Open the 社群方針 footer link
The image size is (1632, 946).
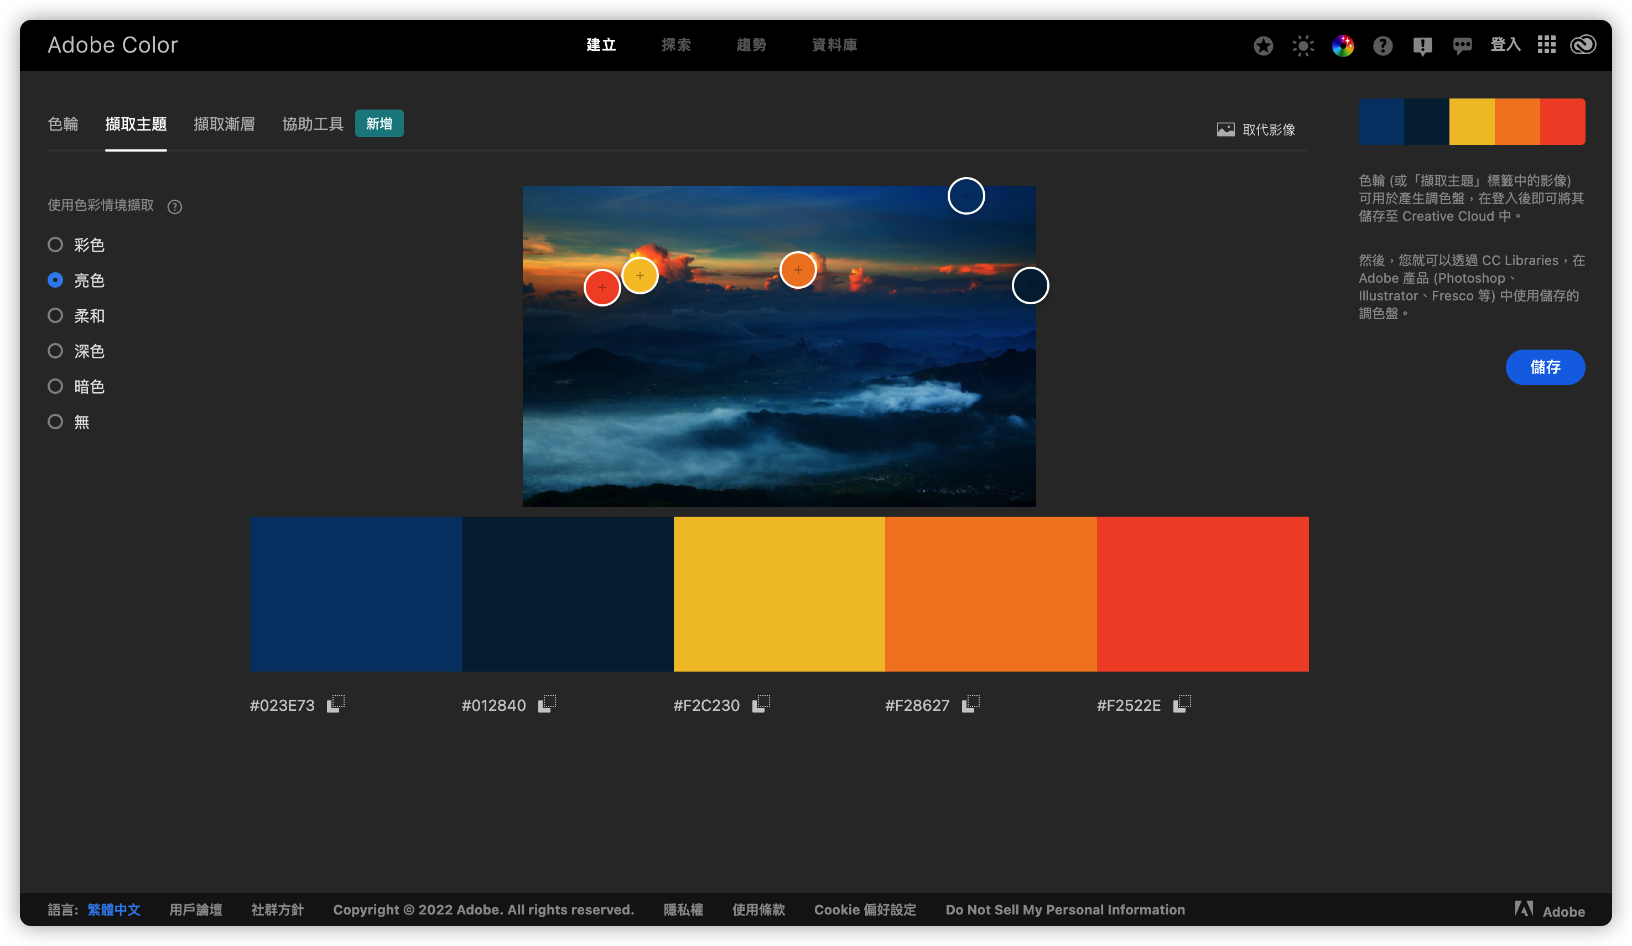(277, 909)
